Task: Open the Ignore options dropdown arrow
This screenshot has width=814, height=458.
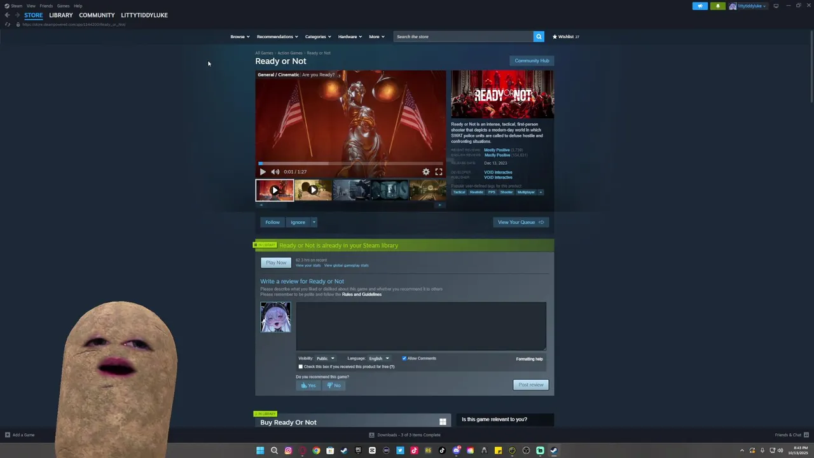Action: point(314,222)
